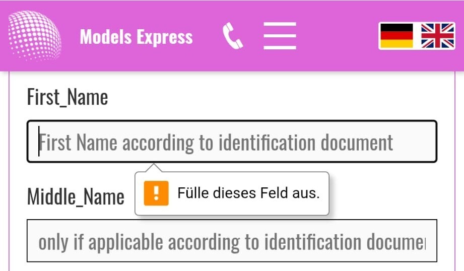This screenshot has width=464, height=271.
Task: Click empty pink header area beside menu
Action: [x=338, y=36]
